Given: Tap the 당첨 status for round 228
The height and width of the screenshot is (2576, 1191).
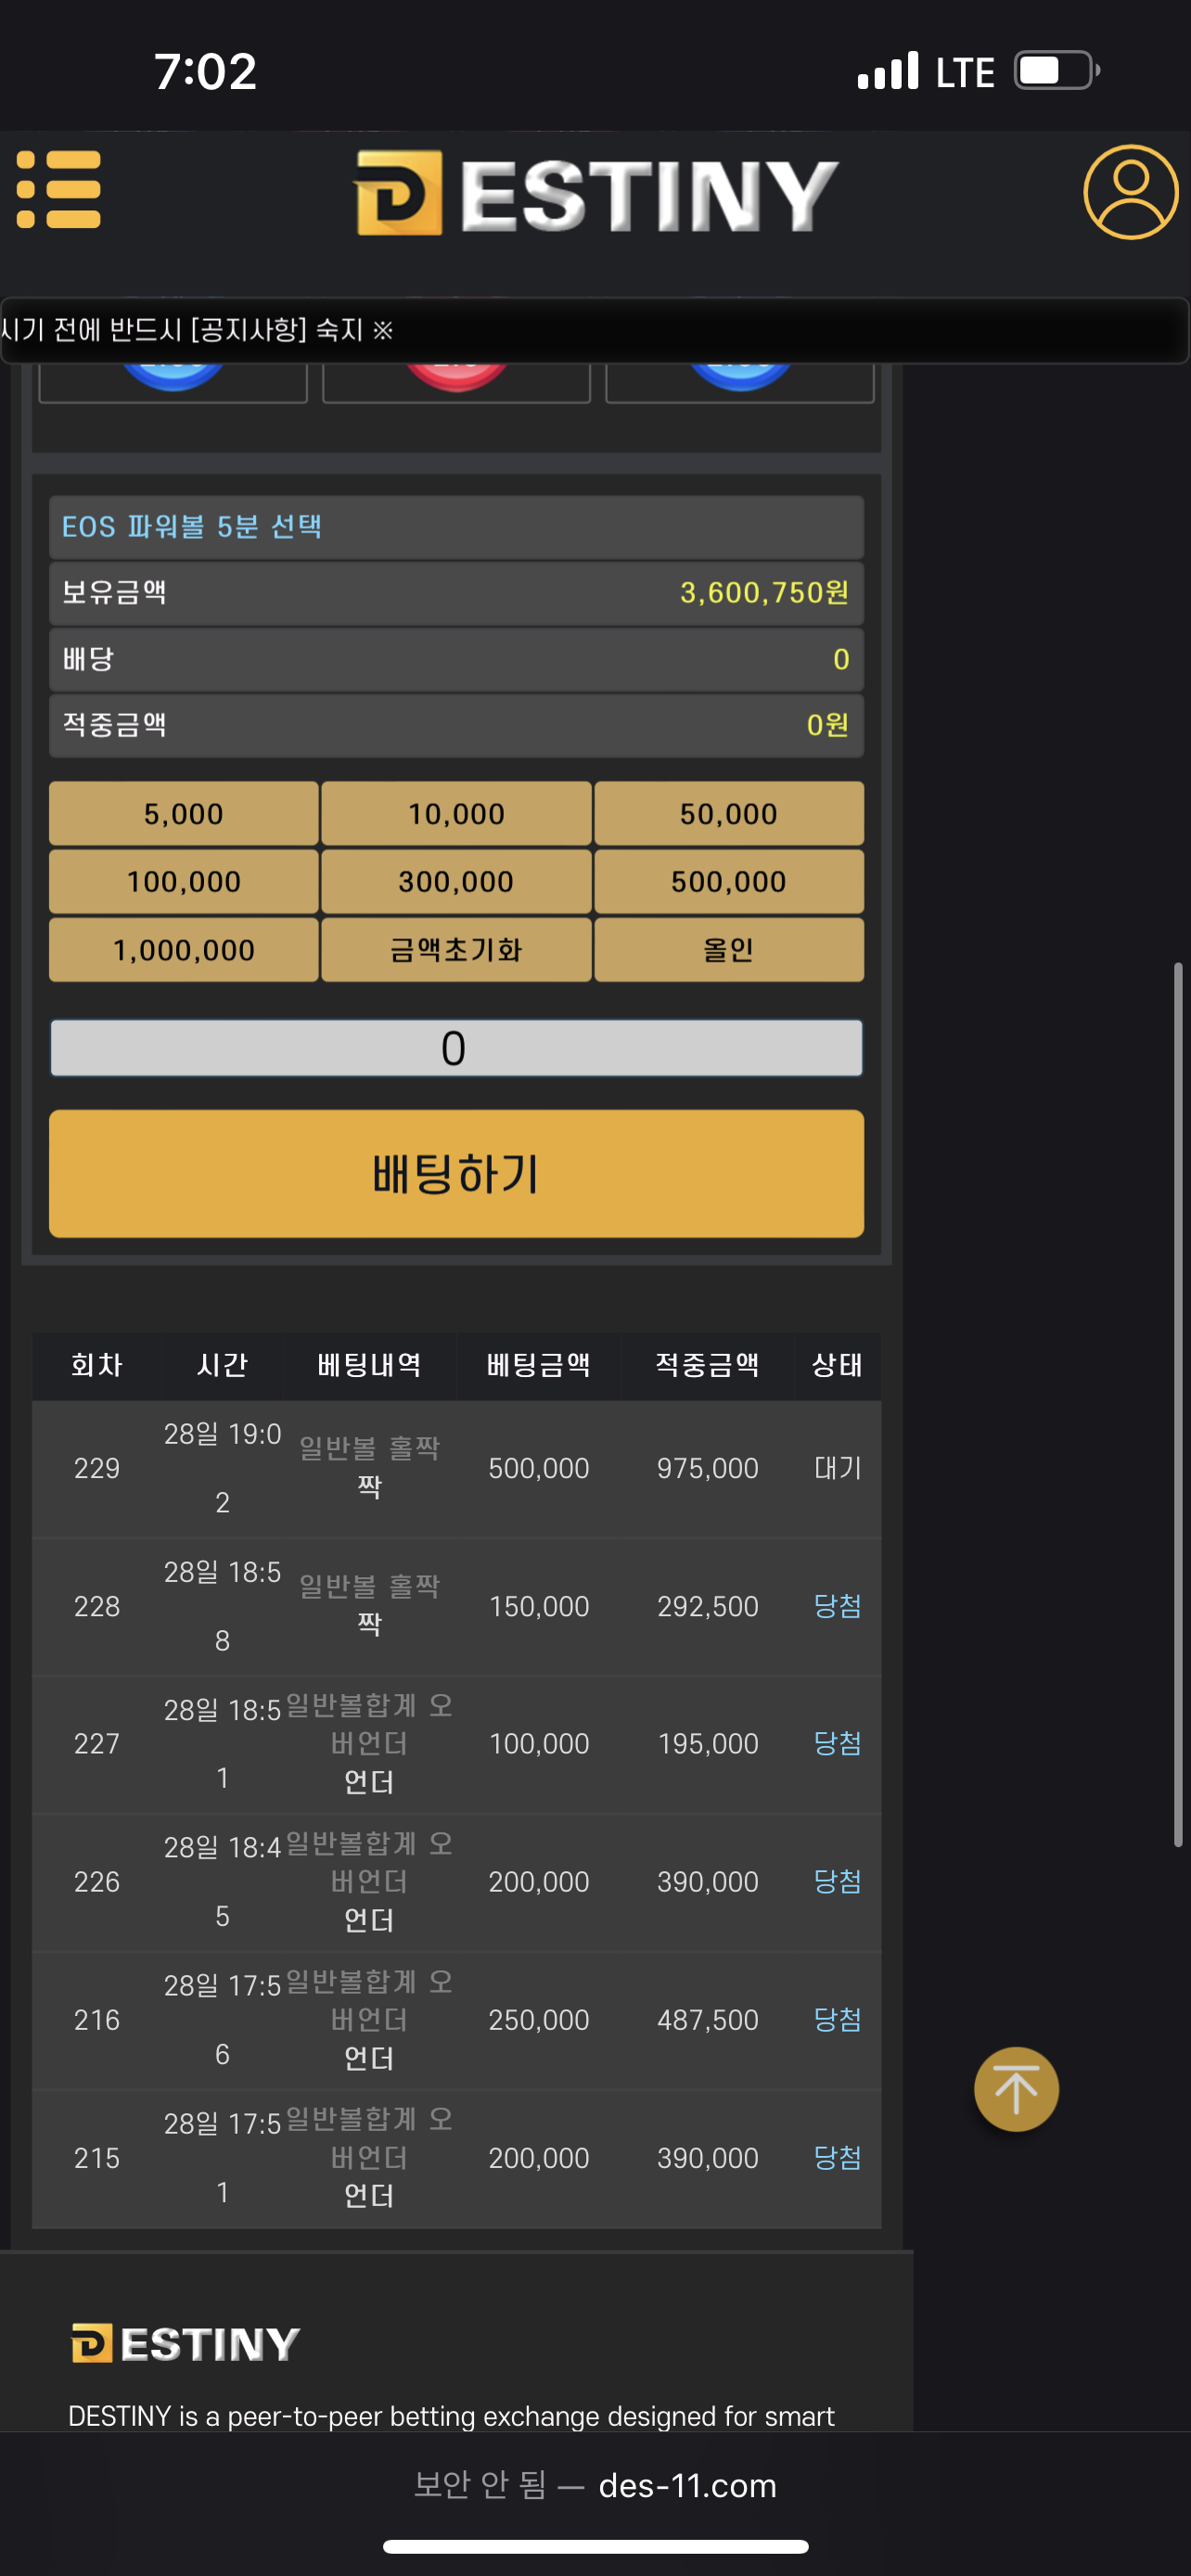Looking at the screenshot, I should click(837, 1606).
